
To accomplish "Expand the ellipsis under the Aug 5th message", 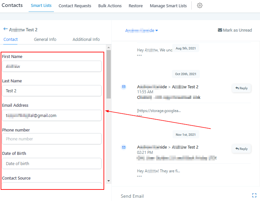I will click(x=139, y=55).
